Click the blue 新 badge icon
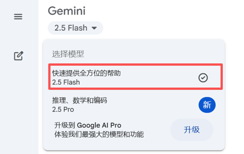The width and height of the screenshot is (244, 154). coord(207,105)
